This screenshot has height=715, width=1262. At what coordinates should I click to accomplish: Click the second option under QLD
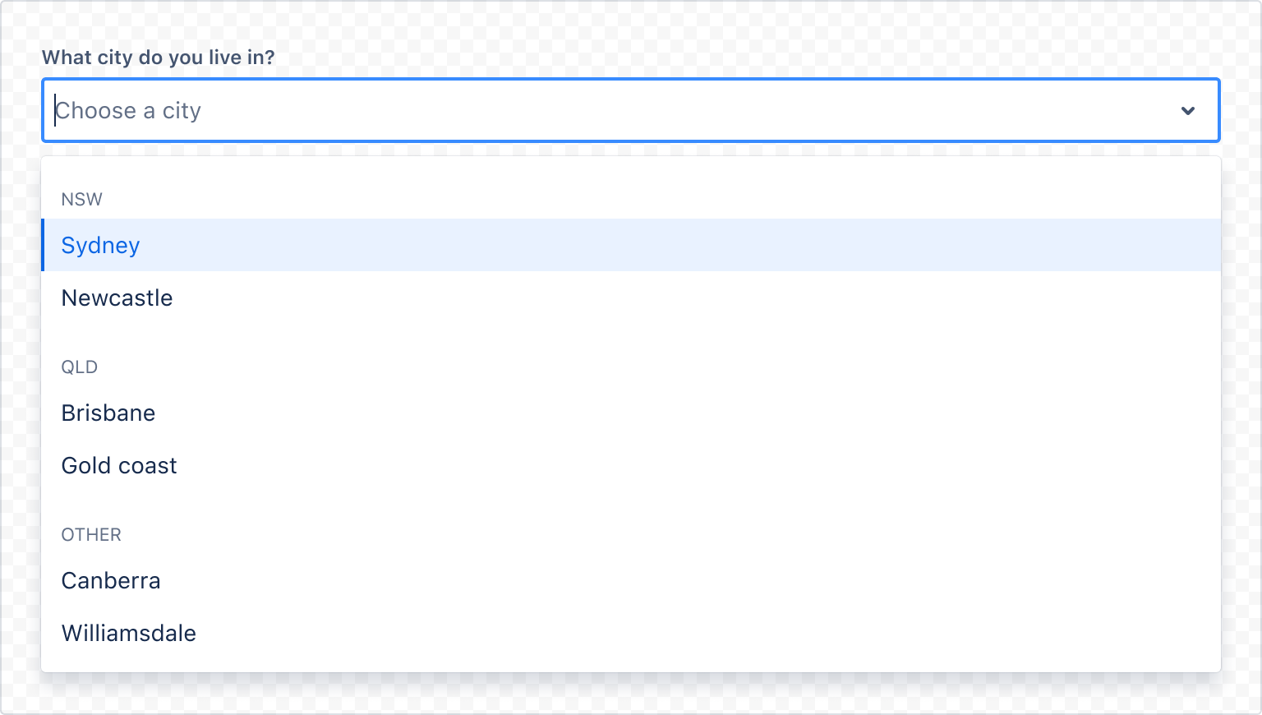tap(118, 465)
